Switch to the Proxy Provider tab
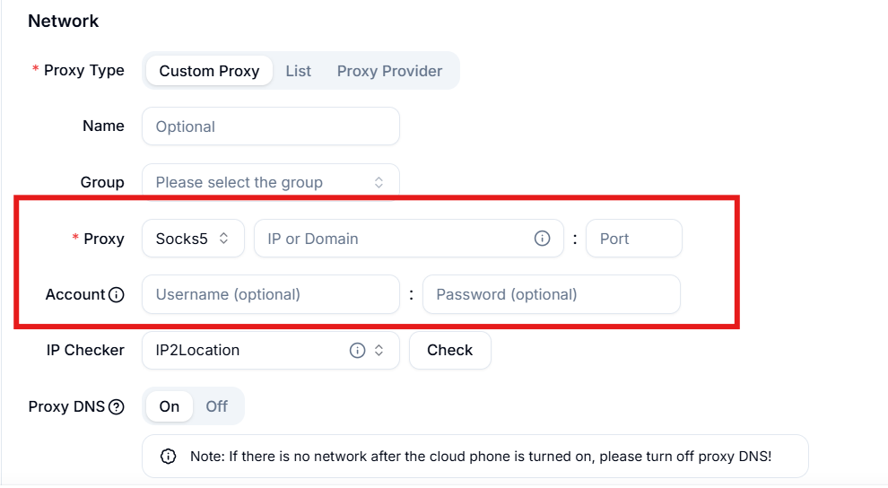Viewport: 888px width, 488px height. (389, 71)
